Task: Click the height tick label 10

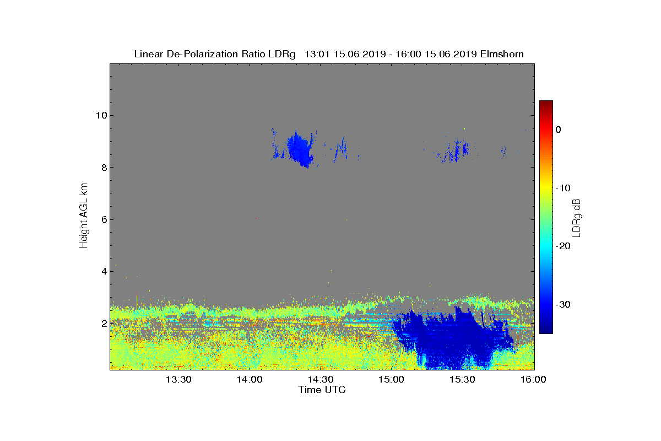Action: point(100,115)
